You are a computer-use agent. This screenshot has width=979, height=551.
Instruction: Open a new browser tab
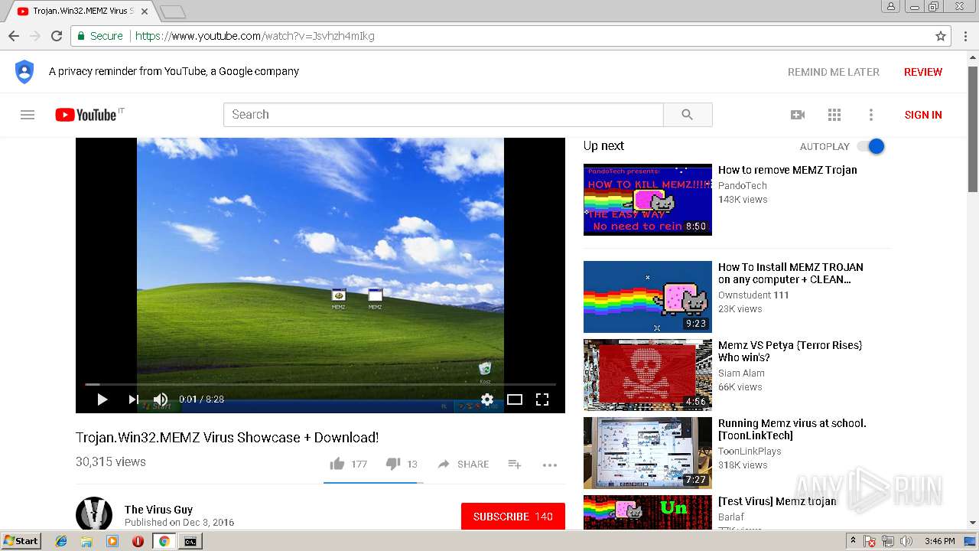[173, 11]
